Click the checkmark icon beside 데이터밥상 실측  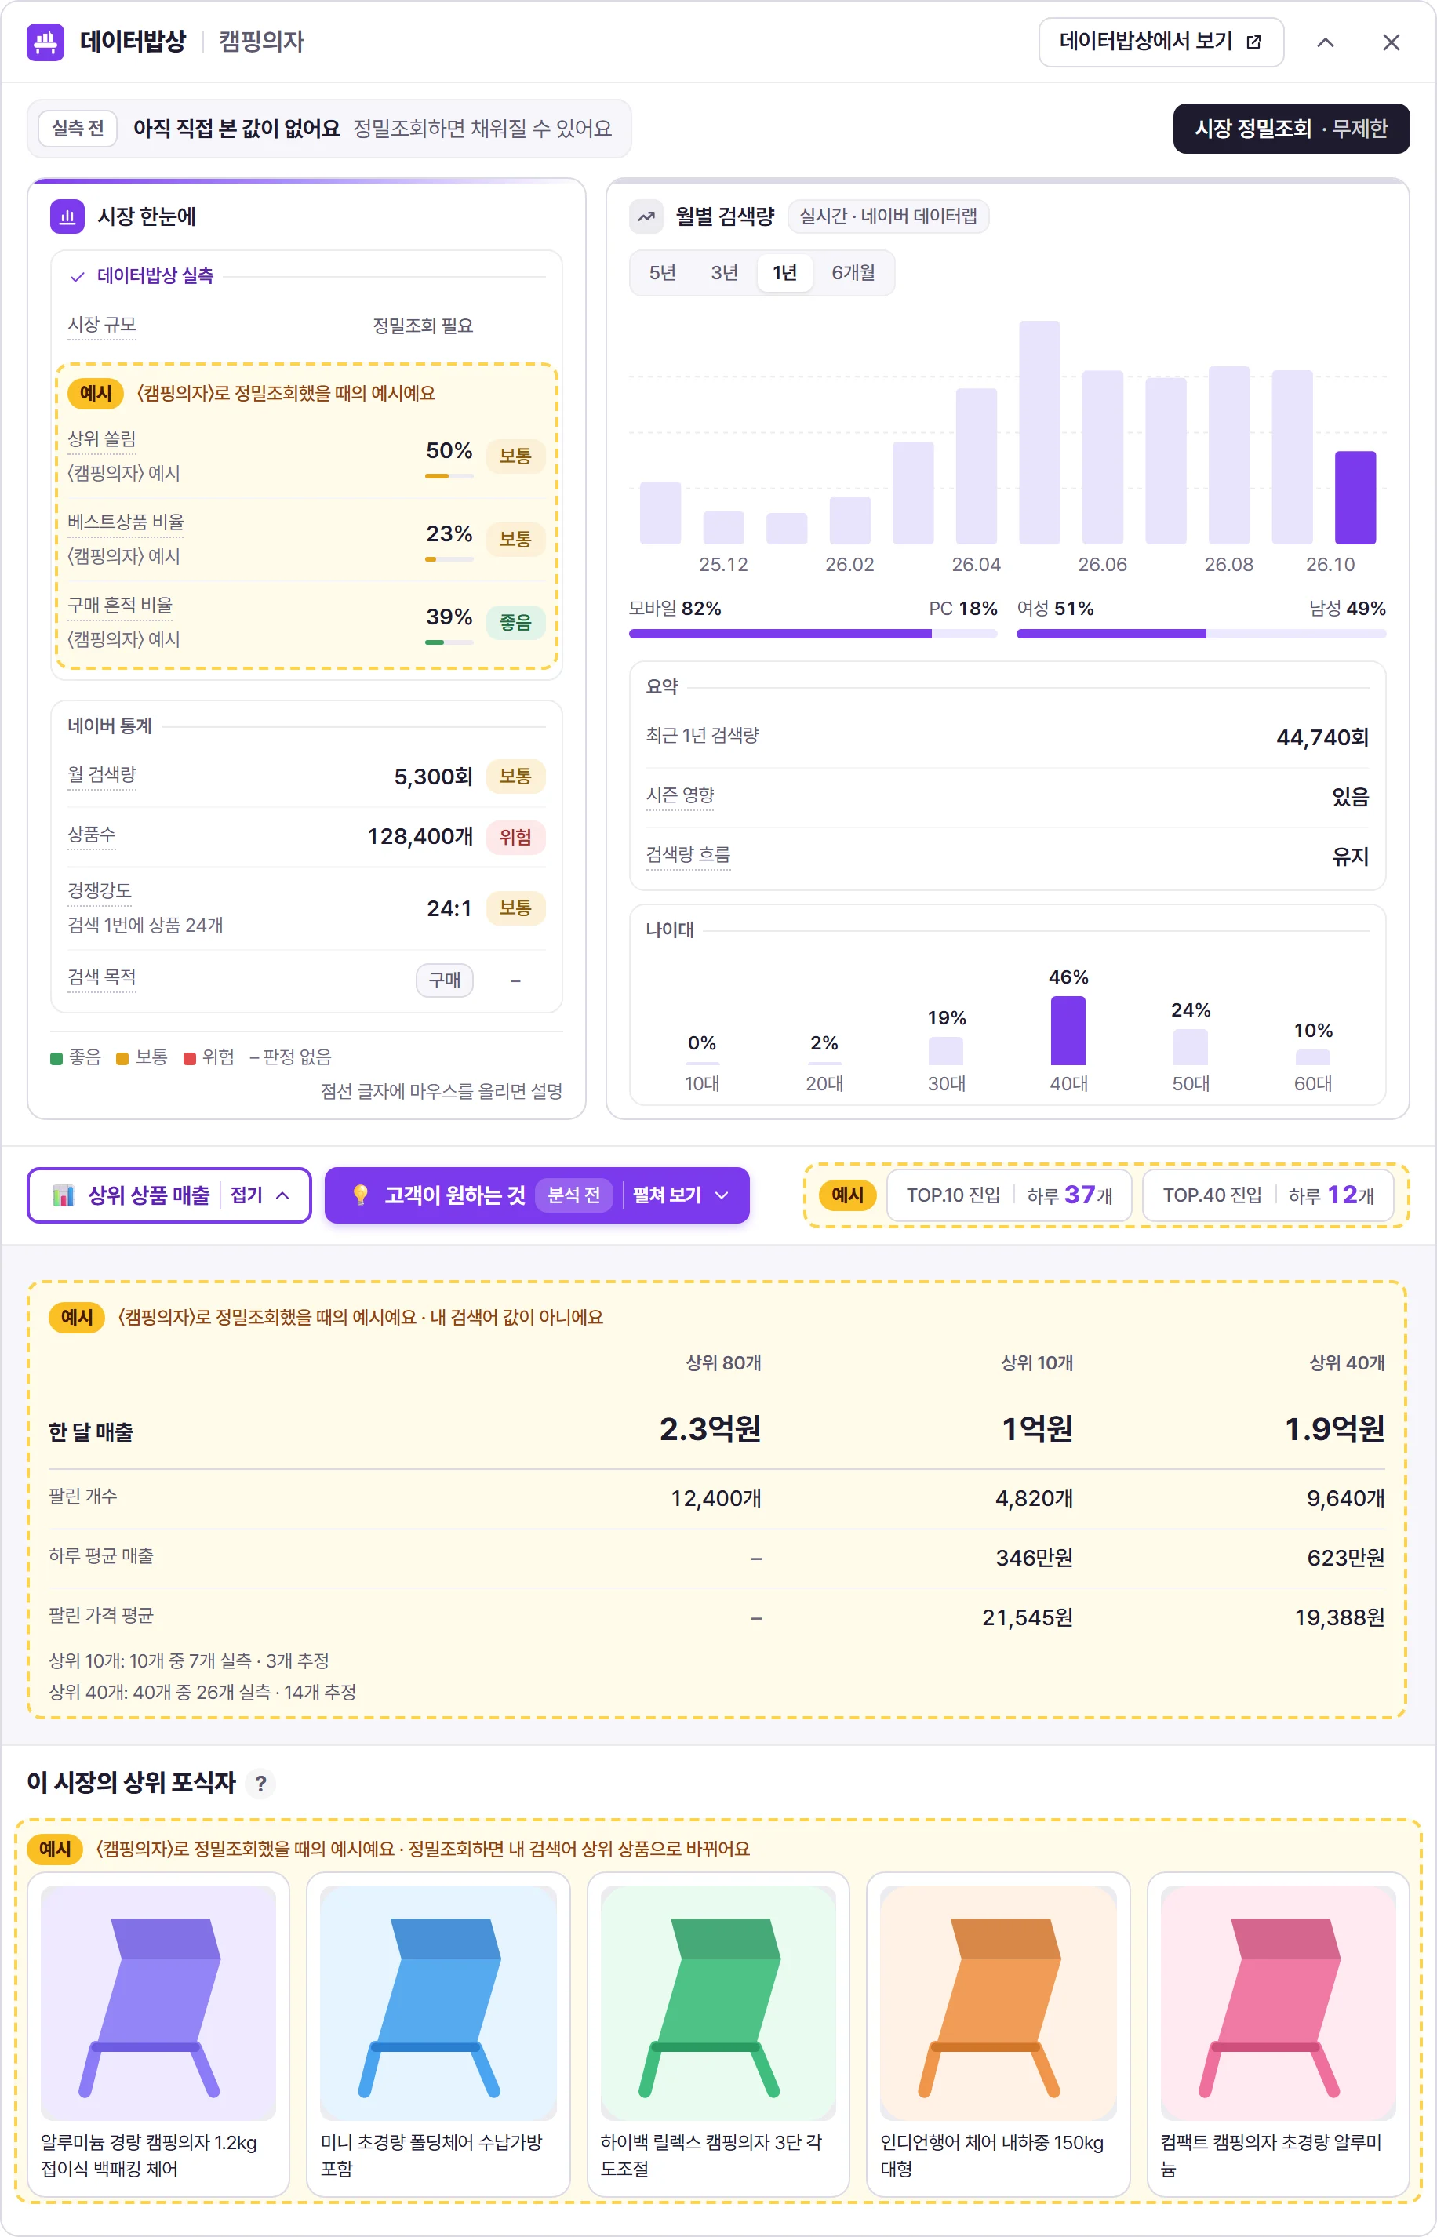78,276
